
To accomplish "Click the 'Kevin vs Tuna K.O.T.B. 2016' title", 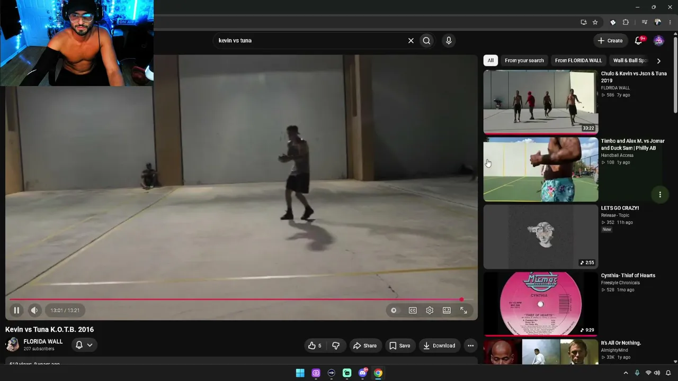I will click(50, 330).
